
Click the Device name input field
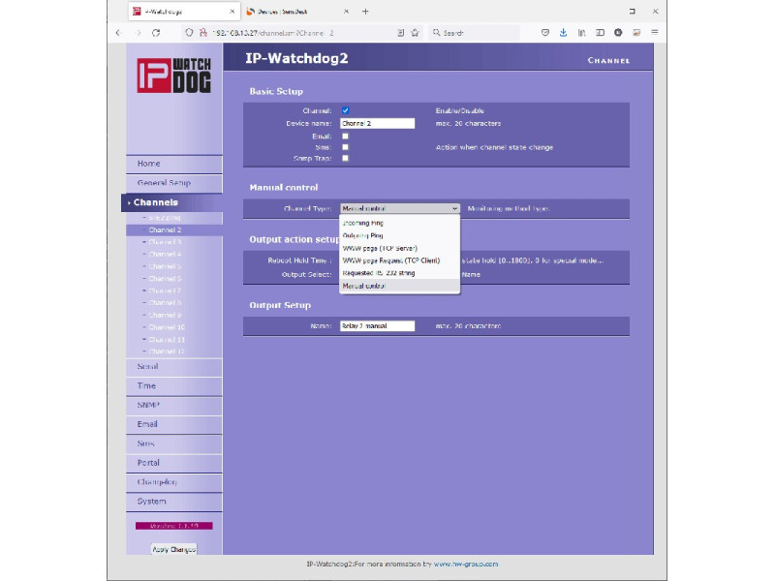point(378,124)
